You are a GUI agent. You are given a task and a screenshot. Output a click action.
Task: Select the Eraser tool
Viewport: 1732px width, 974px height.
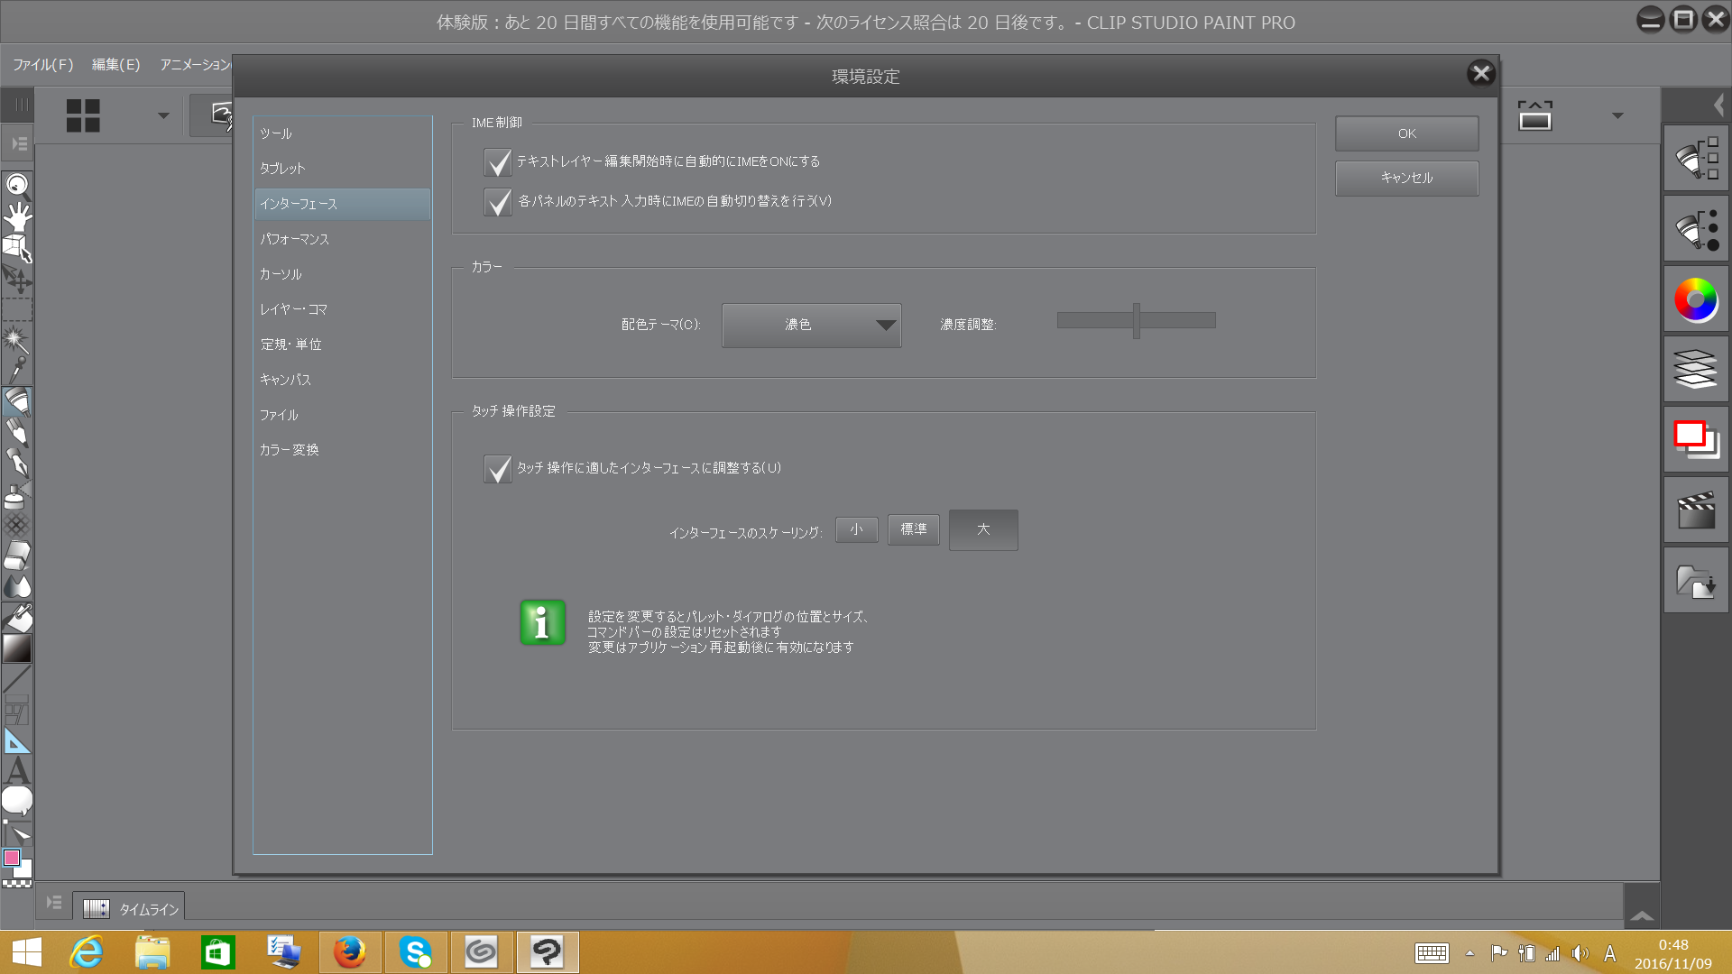pos(17,556)
